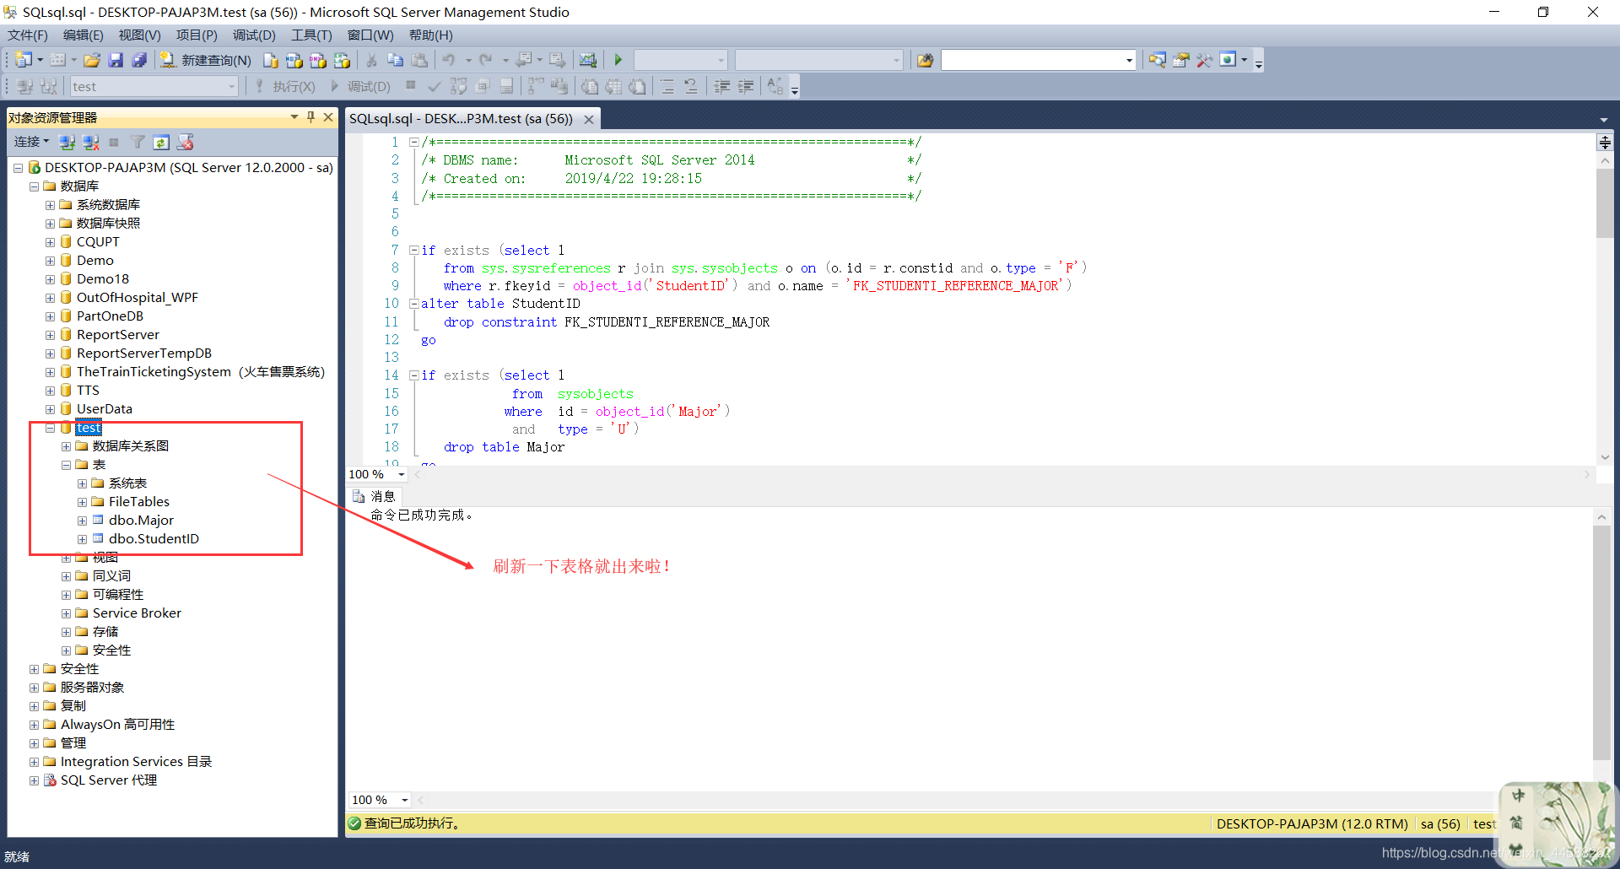The width and height of the screenshot is (1620, 869).
Task: Open the Edit (编辑) menu
Action: 83,35
